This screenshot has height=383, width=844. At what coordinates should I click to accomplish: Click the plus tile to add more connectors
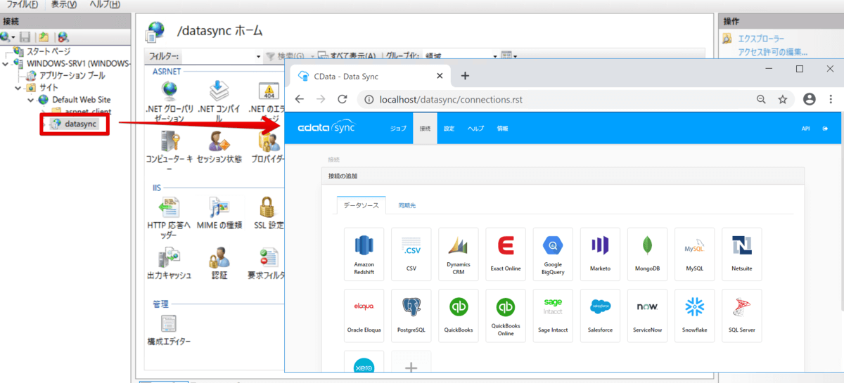click(x=411, y=362)
